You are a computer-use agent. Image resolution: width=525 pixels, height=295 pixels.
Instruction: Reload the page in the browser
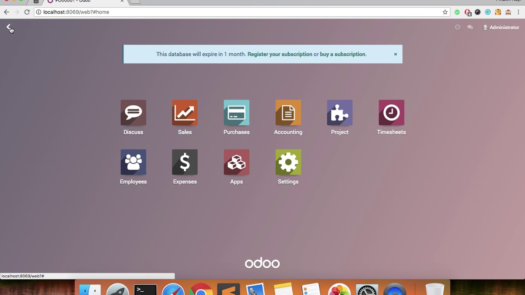click(x=27, y=12)
